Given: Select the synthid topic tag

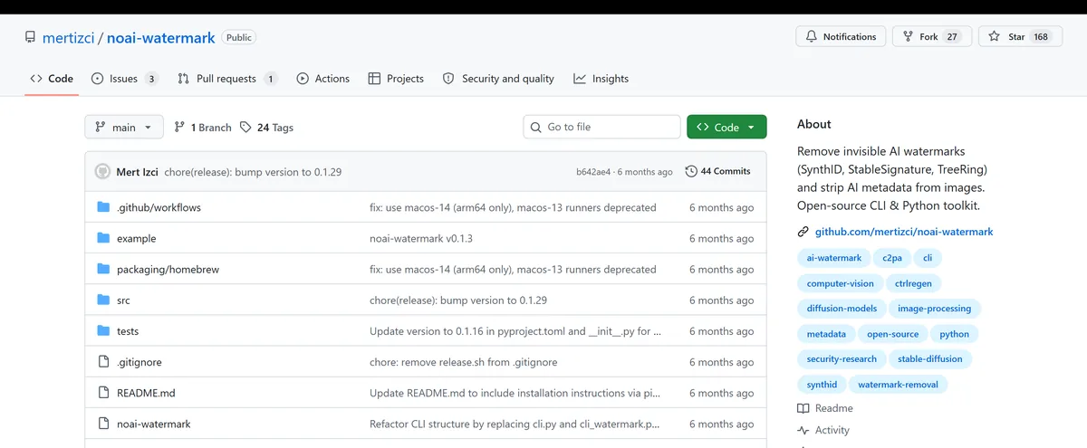Looking at the screenshot, I should pos(822,385).
